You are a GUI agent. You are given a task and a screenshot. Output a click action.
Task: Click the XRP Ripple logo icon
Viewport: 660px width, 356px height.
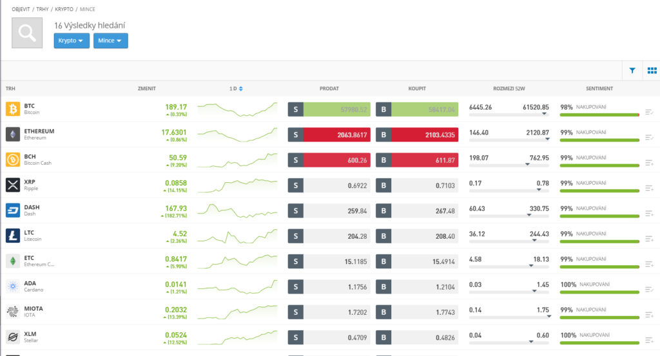(13, 185)
